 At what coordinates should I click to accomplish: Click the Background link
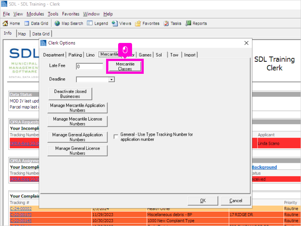pyautogui.click(x=265, y=167)
